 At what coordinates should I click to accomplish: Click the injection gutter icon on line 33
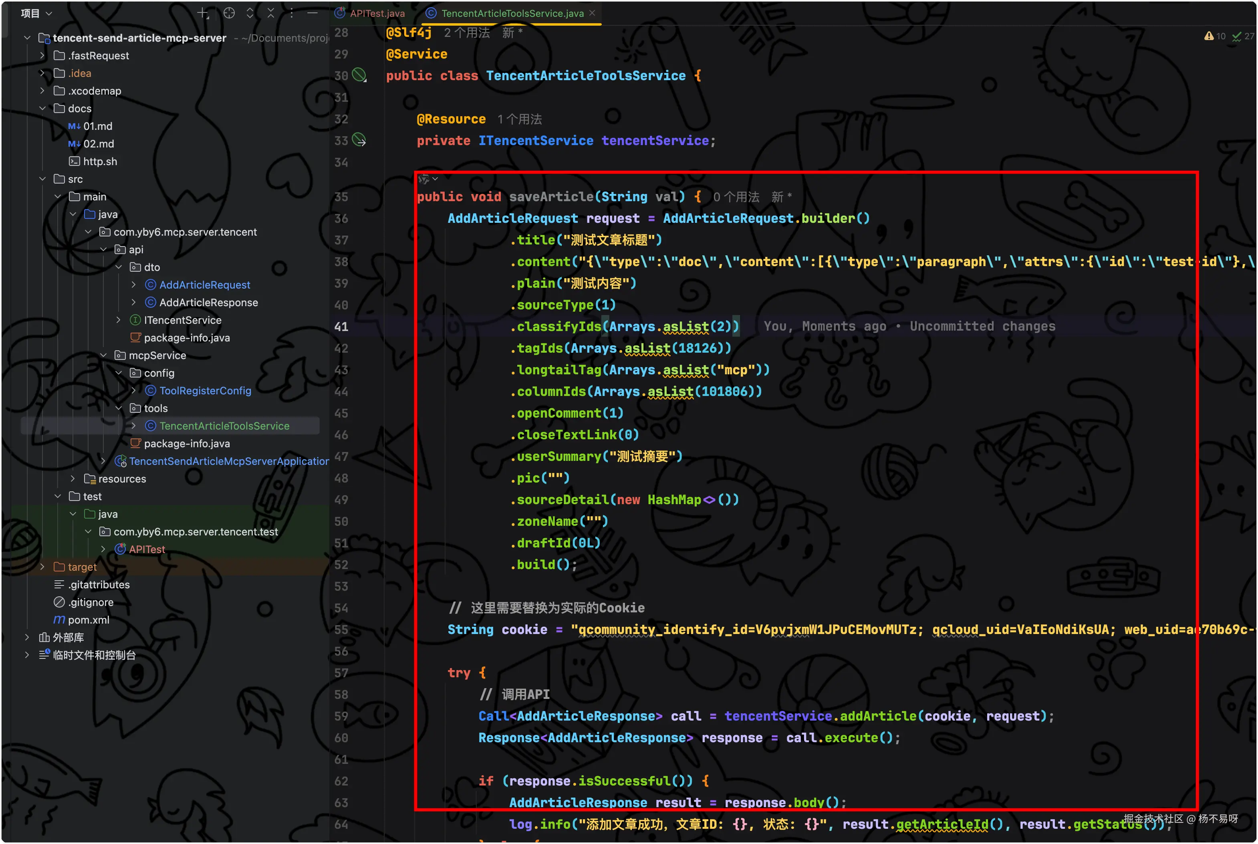[x=359, y=141]
